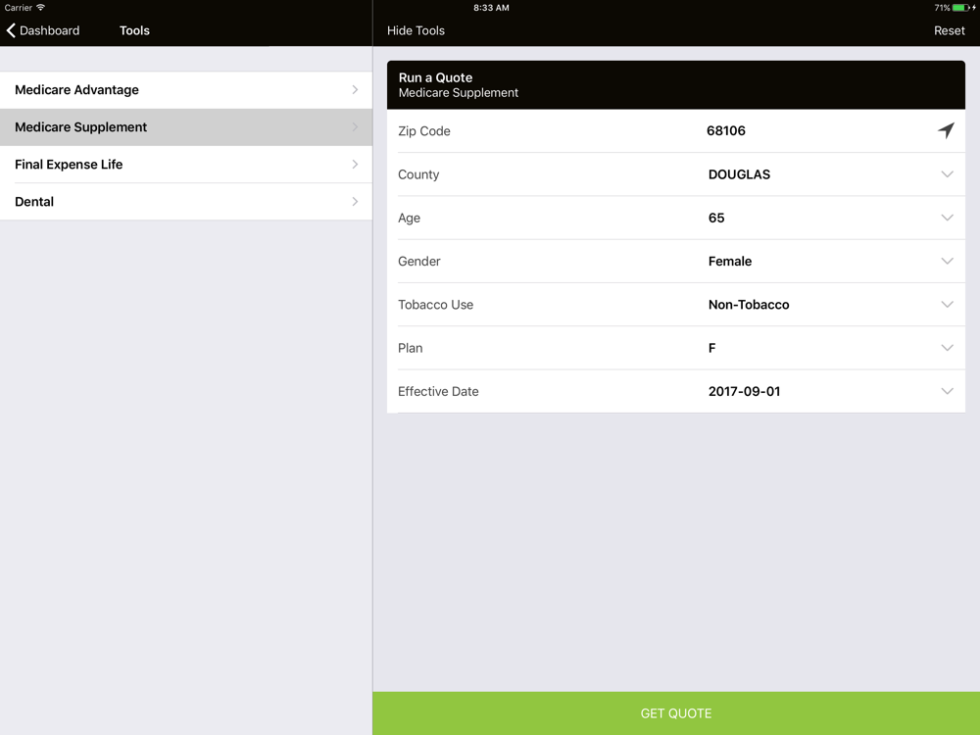Click the Effective Date label
Image resolution: width=980 pixels, height=735 pixels.
[x=438, y=391]
